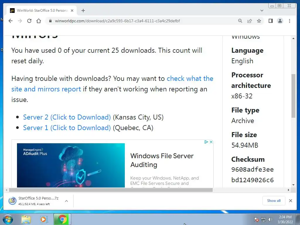Share this page via share icon
This screenshot has height=225, width=300.
(x=250, y=21)
